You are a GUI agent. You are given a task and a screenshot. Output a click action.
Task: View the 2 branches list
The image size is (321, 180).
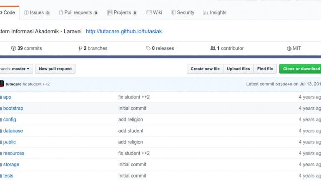coord(93,48)
